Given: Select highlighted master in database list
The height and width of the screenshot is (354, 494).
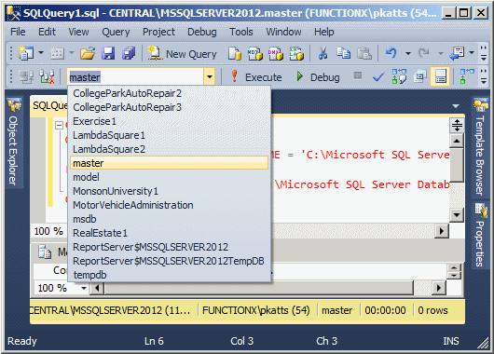Looking at the screenshot, I should tap(170, 163).
